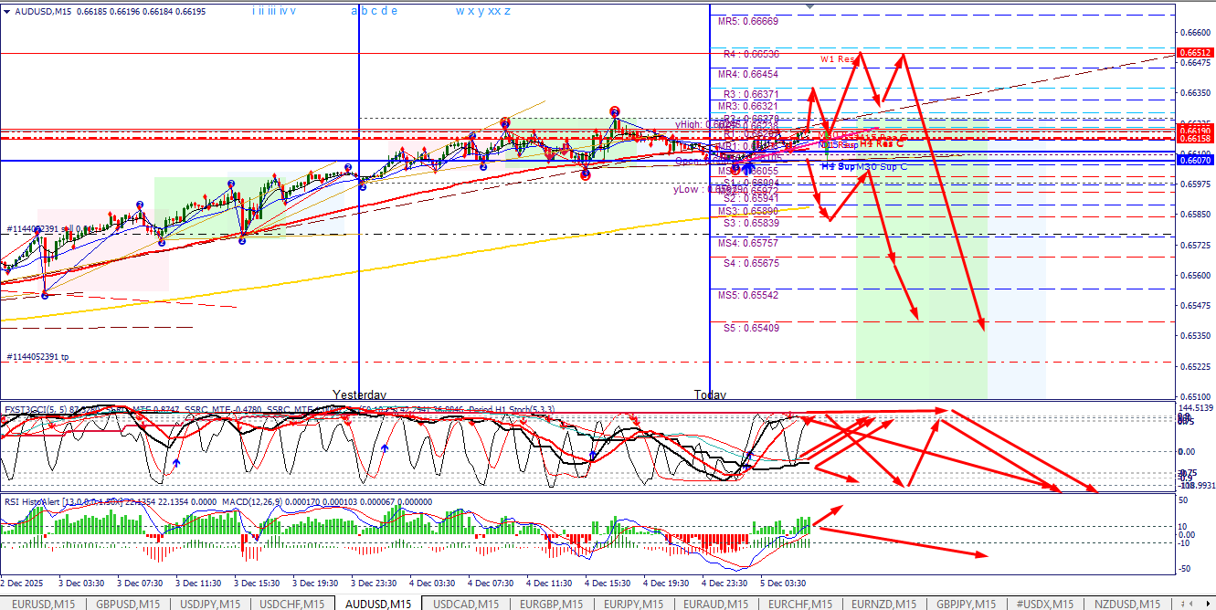Viewport: 1216px width, 610px height.
Task: Switch to the USDCHF,M15 tab
Action: point(292,604)
